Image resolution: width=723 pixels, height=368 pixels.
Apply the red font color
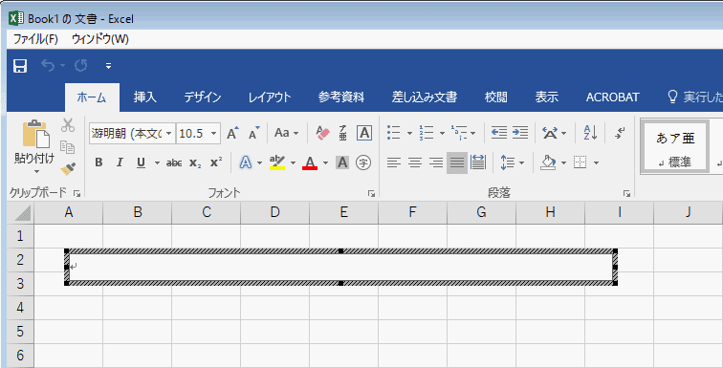click(x=310, y=162)
